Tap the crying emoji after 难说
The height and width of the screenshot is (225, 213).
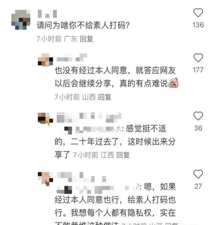point(174,83)
